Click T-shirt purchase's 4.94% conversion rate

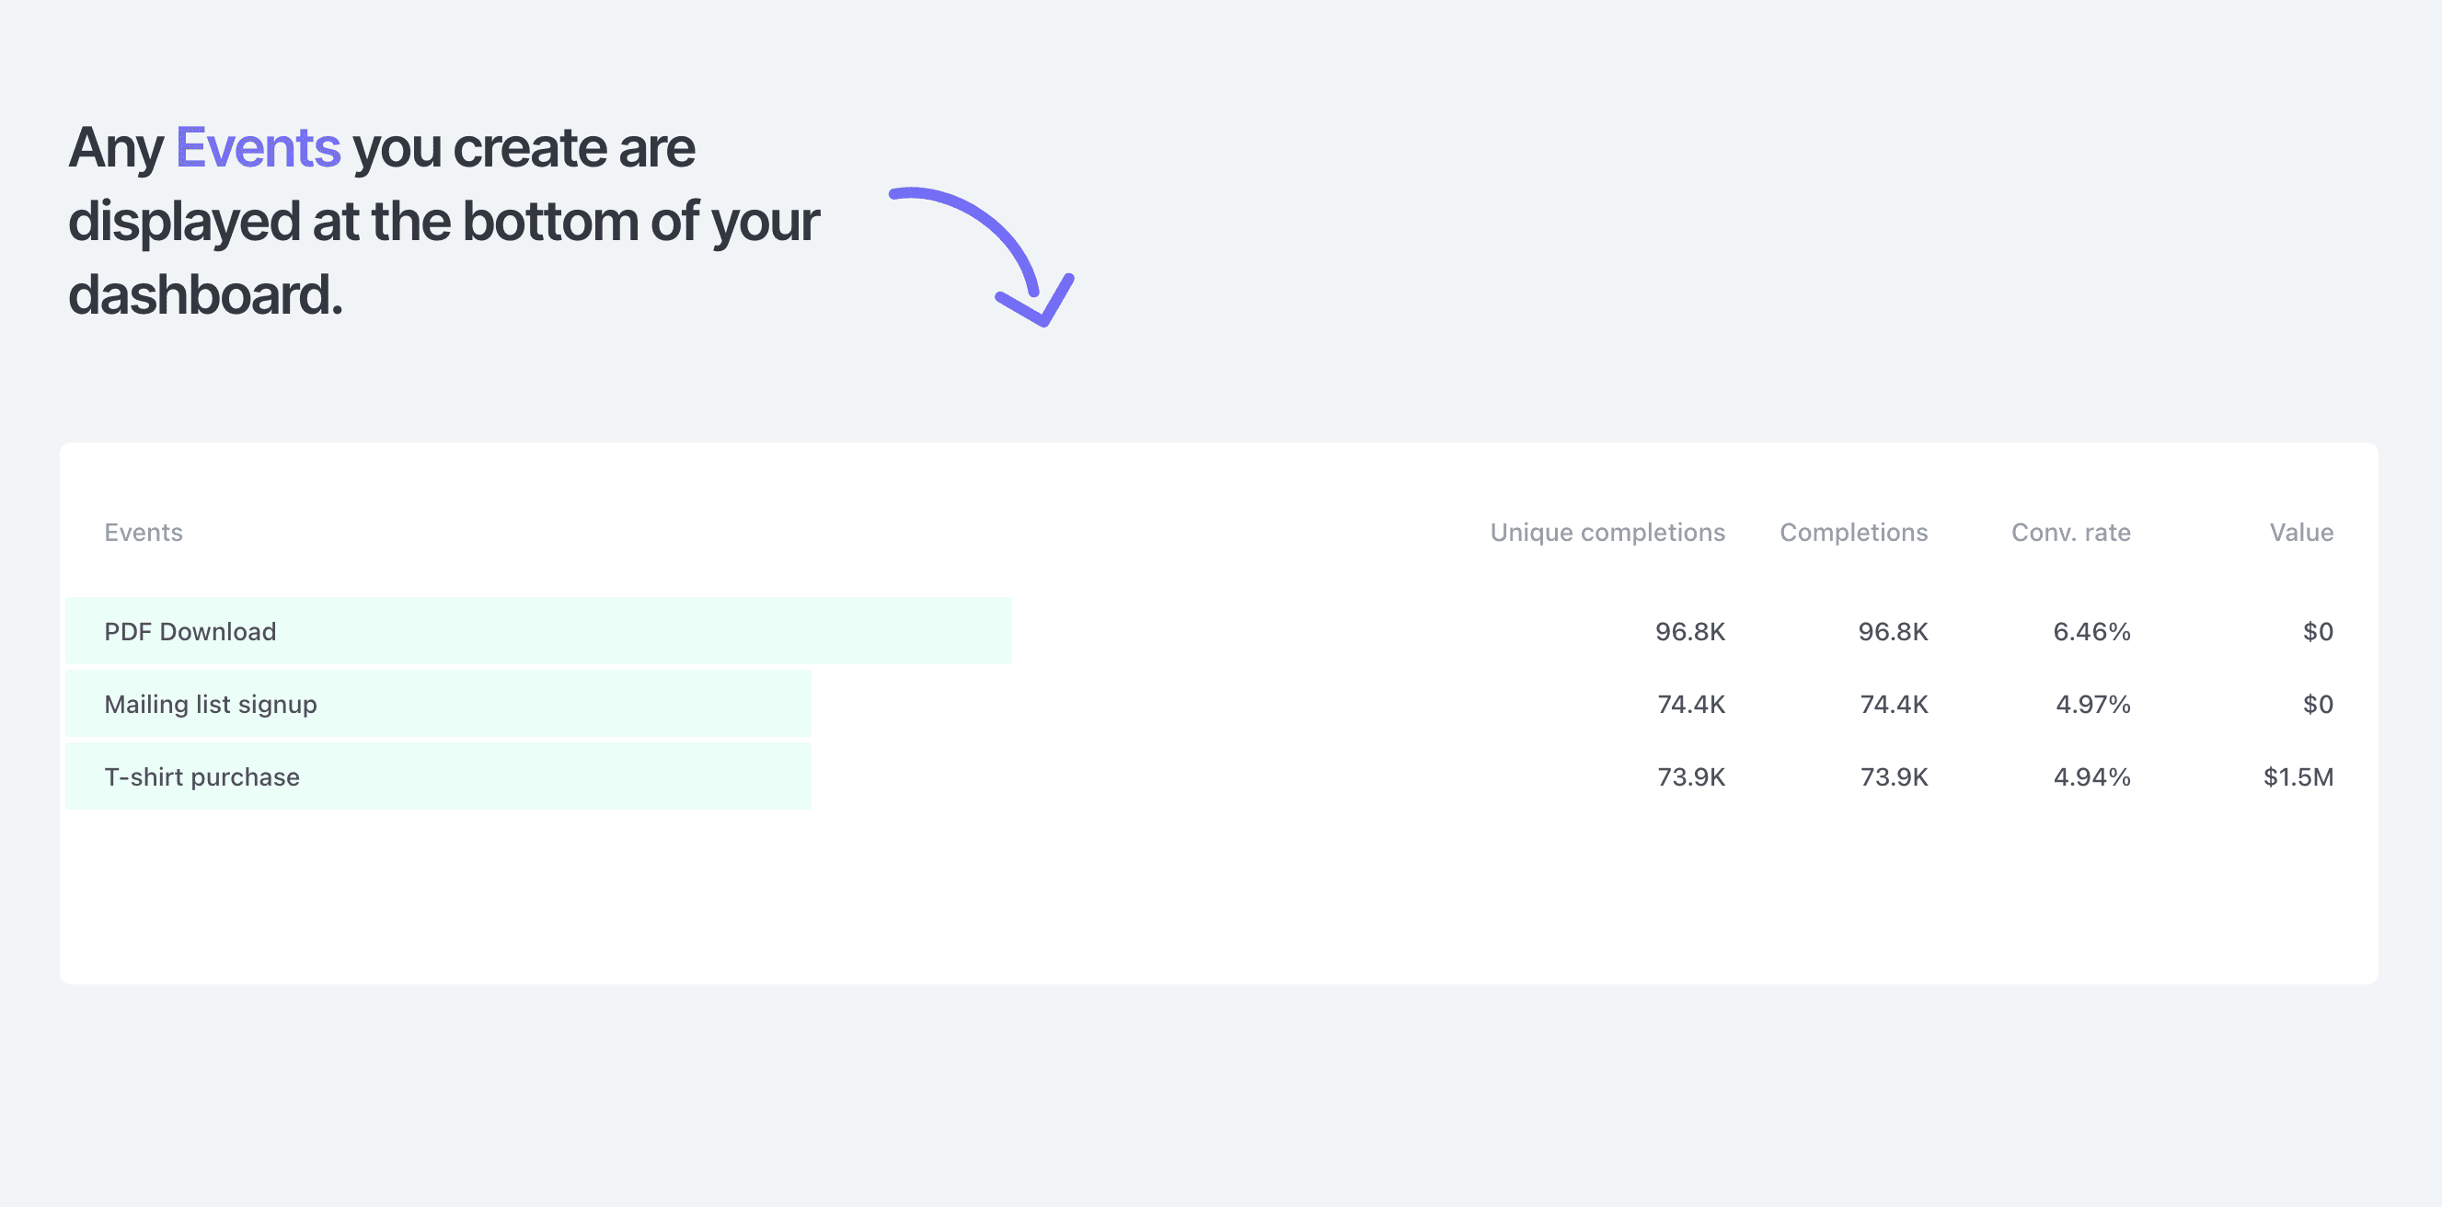pos(2091,777)
